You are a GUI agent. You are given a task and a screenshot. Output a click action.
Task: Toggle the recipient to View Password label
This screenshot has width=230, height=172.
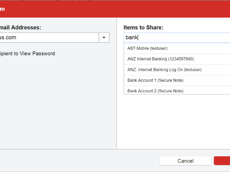(x=27, y=53)
